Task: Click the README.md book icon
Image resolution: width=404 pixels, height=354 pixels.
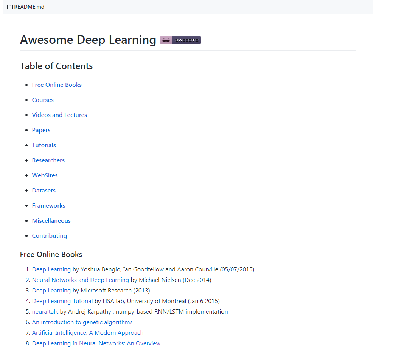Action: tap(10, 7)
